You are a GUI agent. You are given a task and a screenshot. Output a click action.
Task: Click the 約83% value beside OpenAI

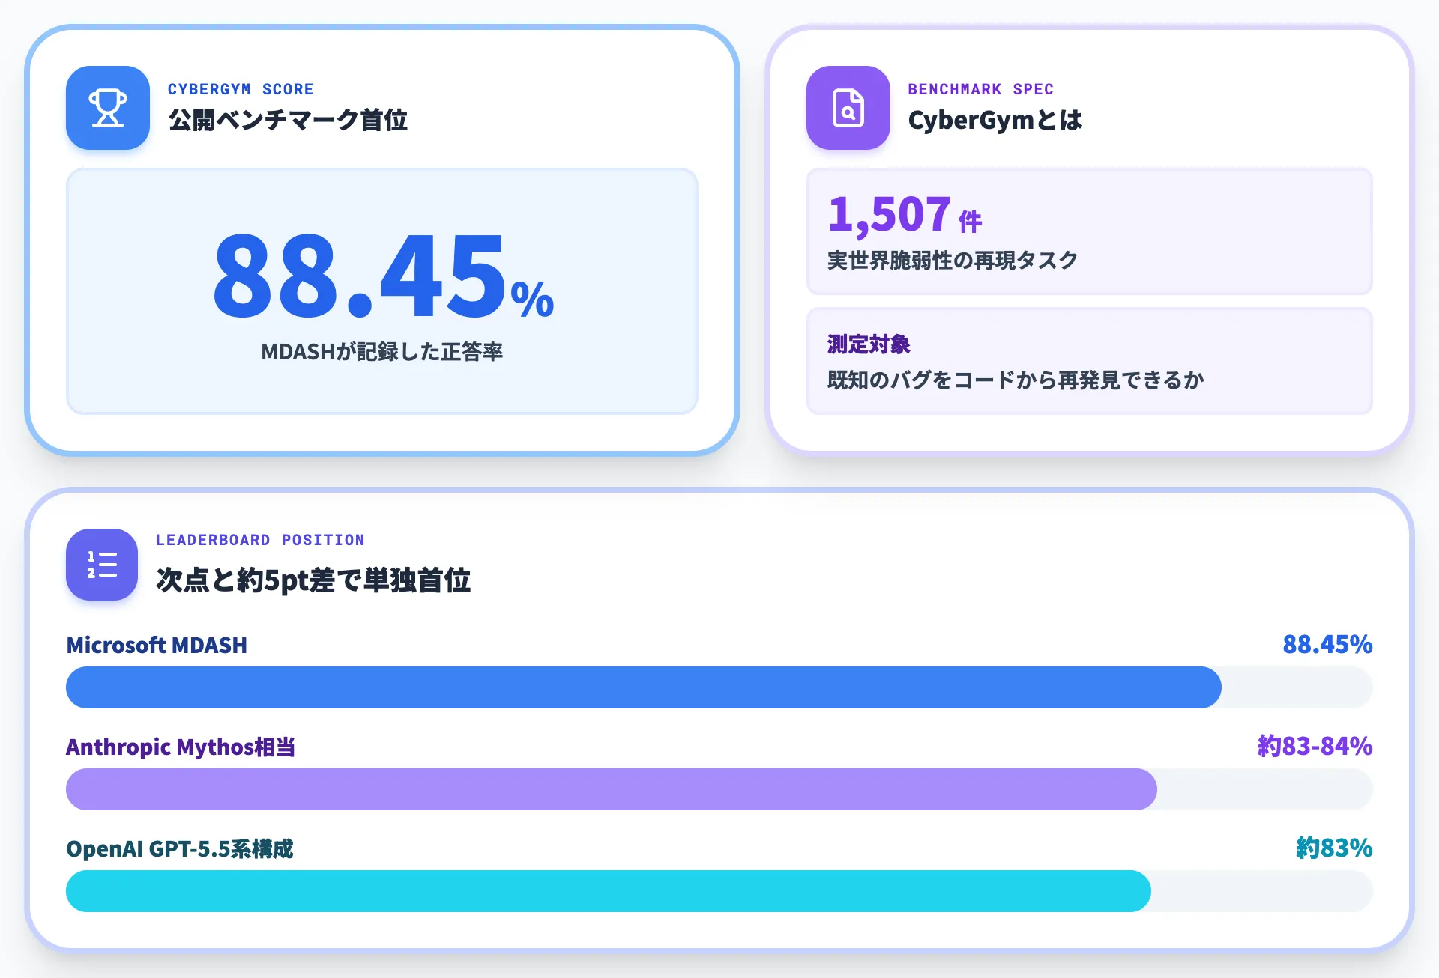[1334, 848]
